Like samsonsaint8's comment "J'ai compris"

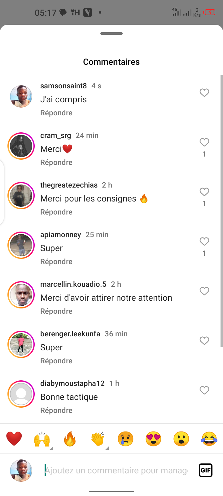click(x=204, y=93)
